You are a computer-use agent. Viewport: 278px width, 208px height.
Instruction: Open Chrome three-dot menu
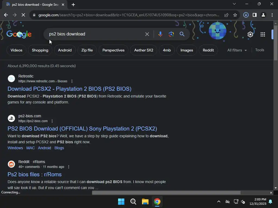pyautogui.click(x=272, y=15)
